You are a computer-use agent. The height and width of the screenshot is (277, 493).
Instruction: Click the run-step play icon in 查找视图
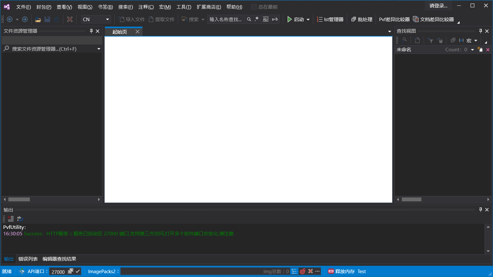[461, 40]
